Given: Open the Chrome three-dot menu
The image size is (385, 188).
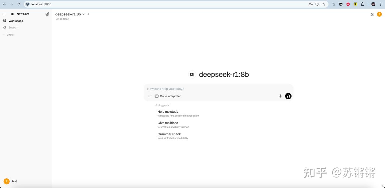Looking at the screenshot, I should [381, 4].
